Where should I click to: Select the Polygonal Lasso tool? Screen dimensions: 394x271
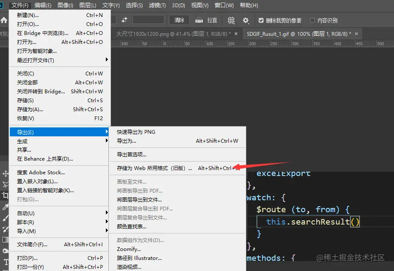[5, 185]
